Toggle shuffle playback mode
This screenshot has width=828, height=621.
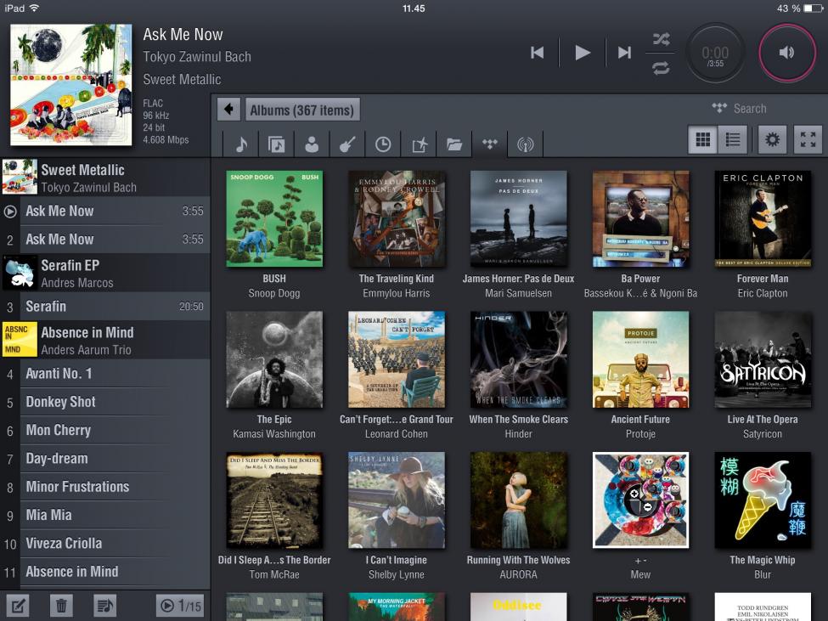(661, 39)
